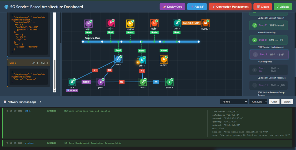Click the AUSF-1 authentication node icon

(164, 59)
